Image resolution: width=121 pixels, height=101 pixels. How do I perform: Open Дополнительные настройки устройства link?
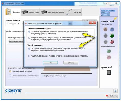click(x=108, y=13)
